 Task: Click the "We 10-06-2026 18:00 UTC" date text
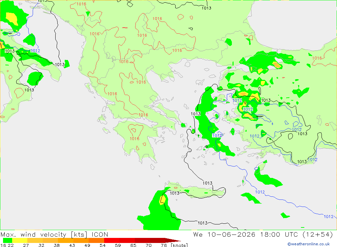click(x=246, y=234)
